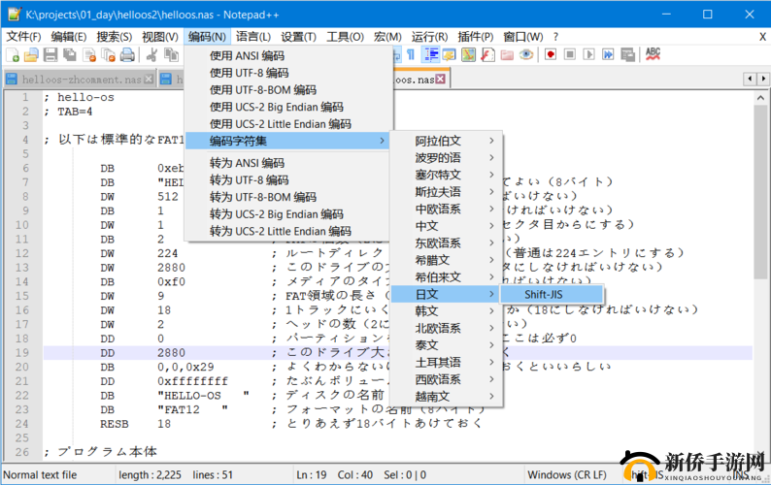
Task: Click the Save All toolbar icon
Action: point(69,54)
